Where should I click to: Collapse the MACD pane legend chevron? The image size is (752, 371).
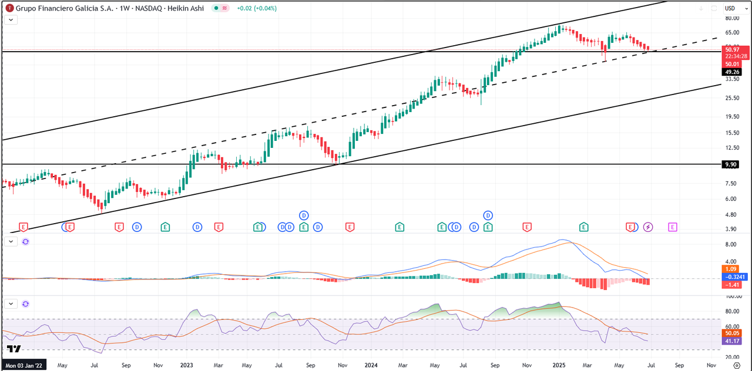[12, 241]
